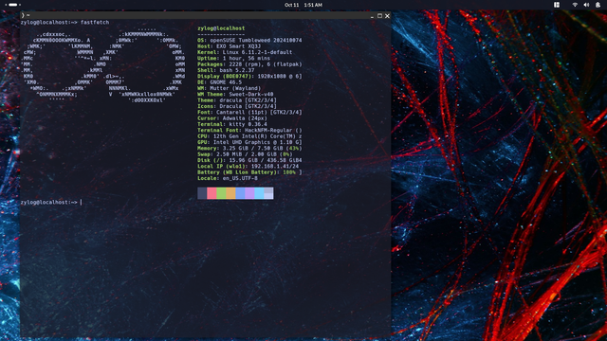Click the 'WM Theme: Sweet-Dark-v40' line

click(235, 95)
